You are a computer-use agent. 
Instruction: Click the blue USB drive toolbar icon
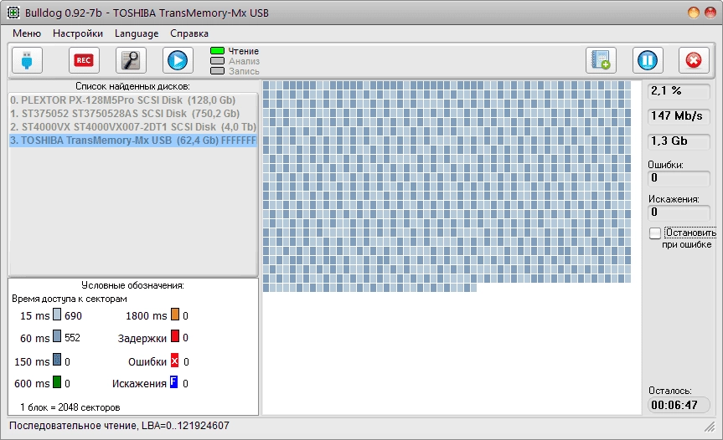point(27,60)
